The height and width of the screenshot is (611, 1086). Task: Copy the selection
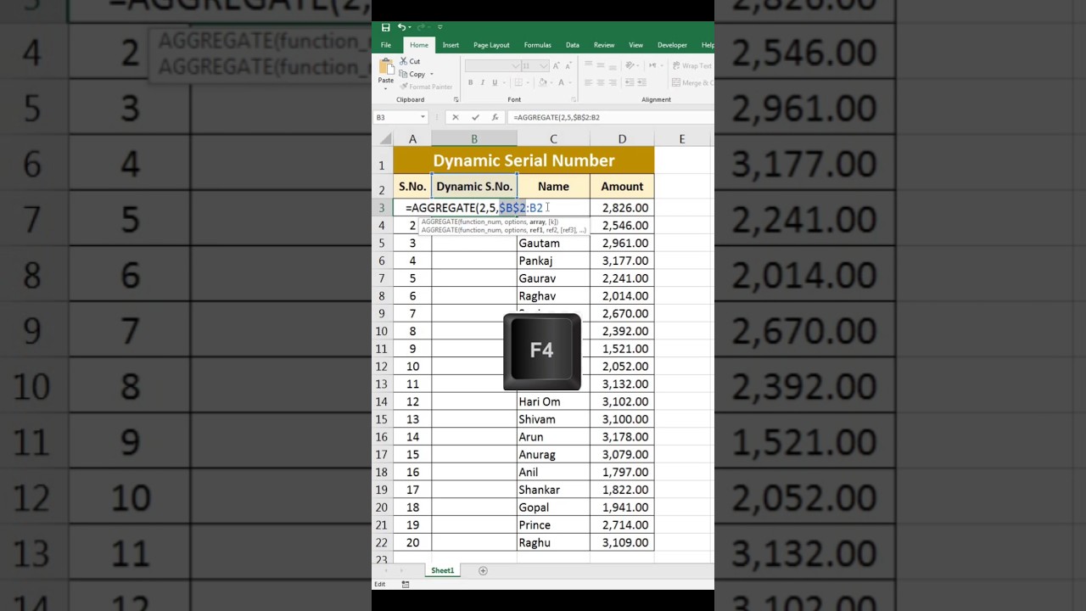click(412, 74)
